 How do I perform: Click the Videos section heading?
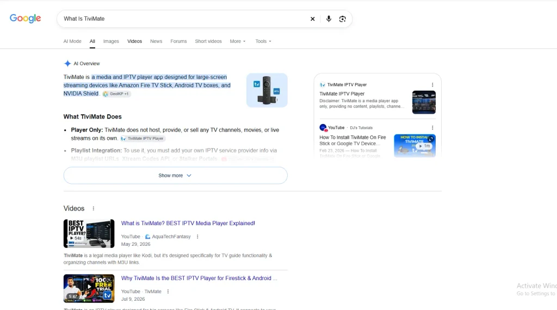coord(74,208)
